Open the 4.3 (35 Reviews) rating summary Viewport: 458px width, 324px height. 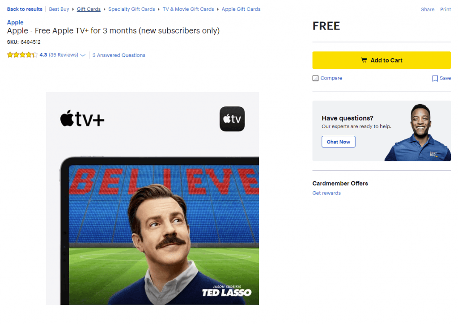pos(59,55)
